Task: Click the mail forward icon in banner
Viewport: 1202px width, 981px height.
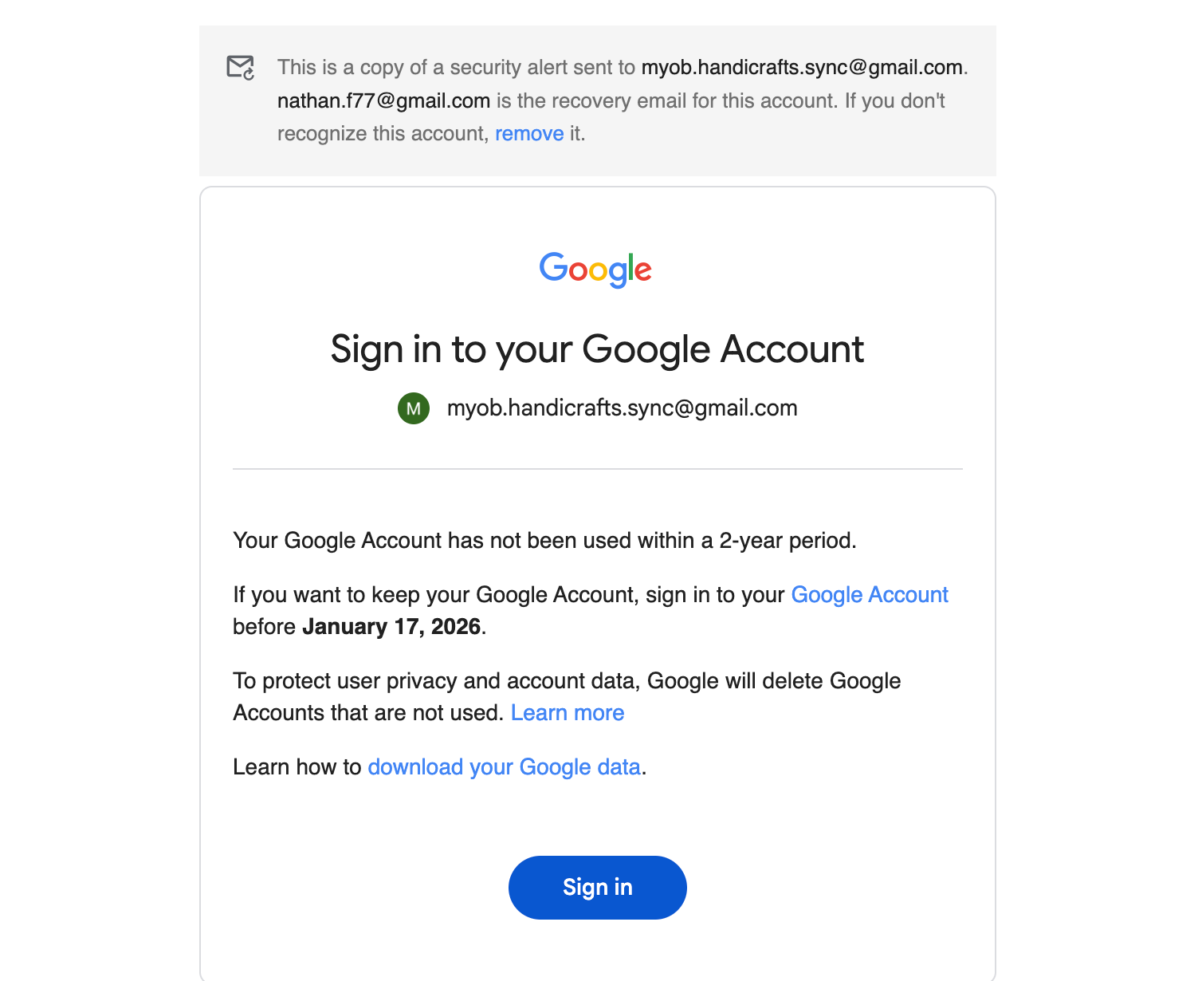Action: click(240, 68)
